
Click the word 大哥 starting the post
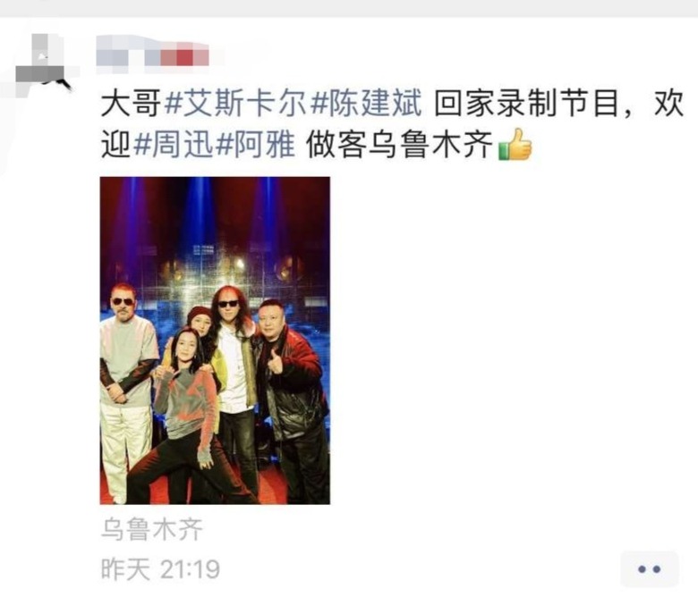(132, 104)
